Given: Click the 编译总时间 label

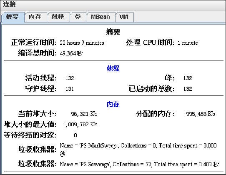Looking at the screenshot, I should (x=37, y=53).
